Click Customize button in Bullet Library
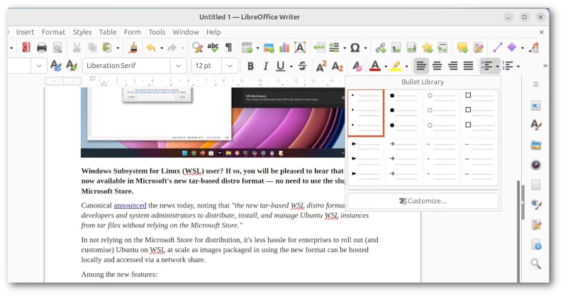 (423, 201)
